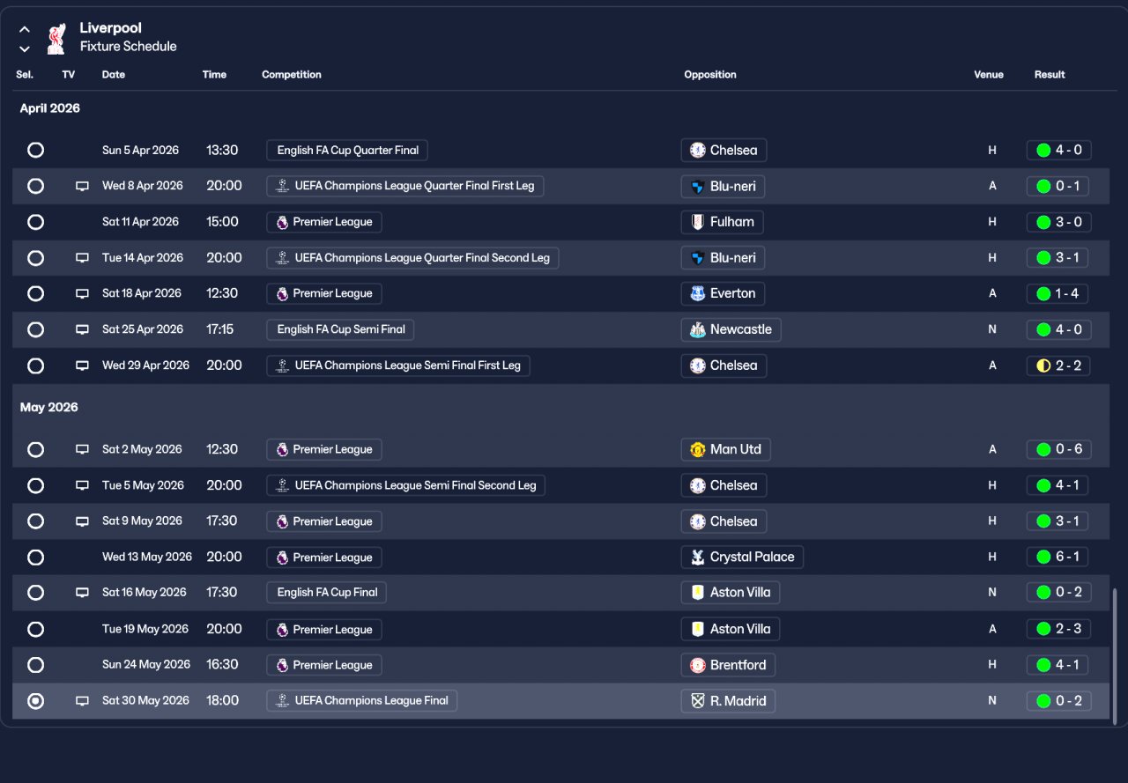
Task: Go to next team with the down chevron
Action: point(25,48)
